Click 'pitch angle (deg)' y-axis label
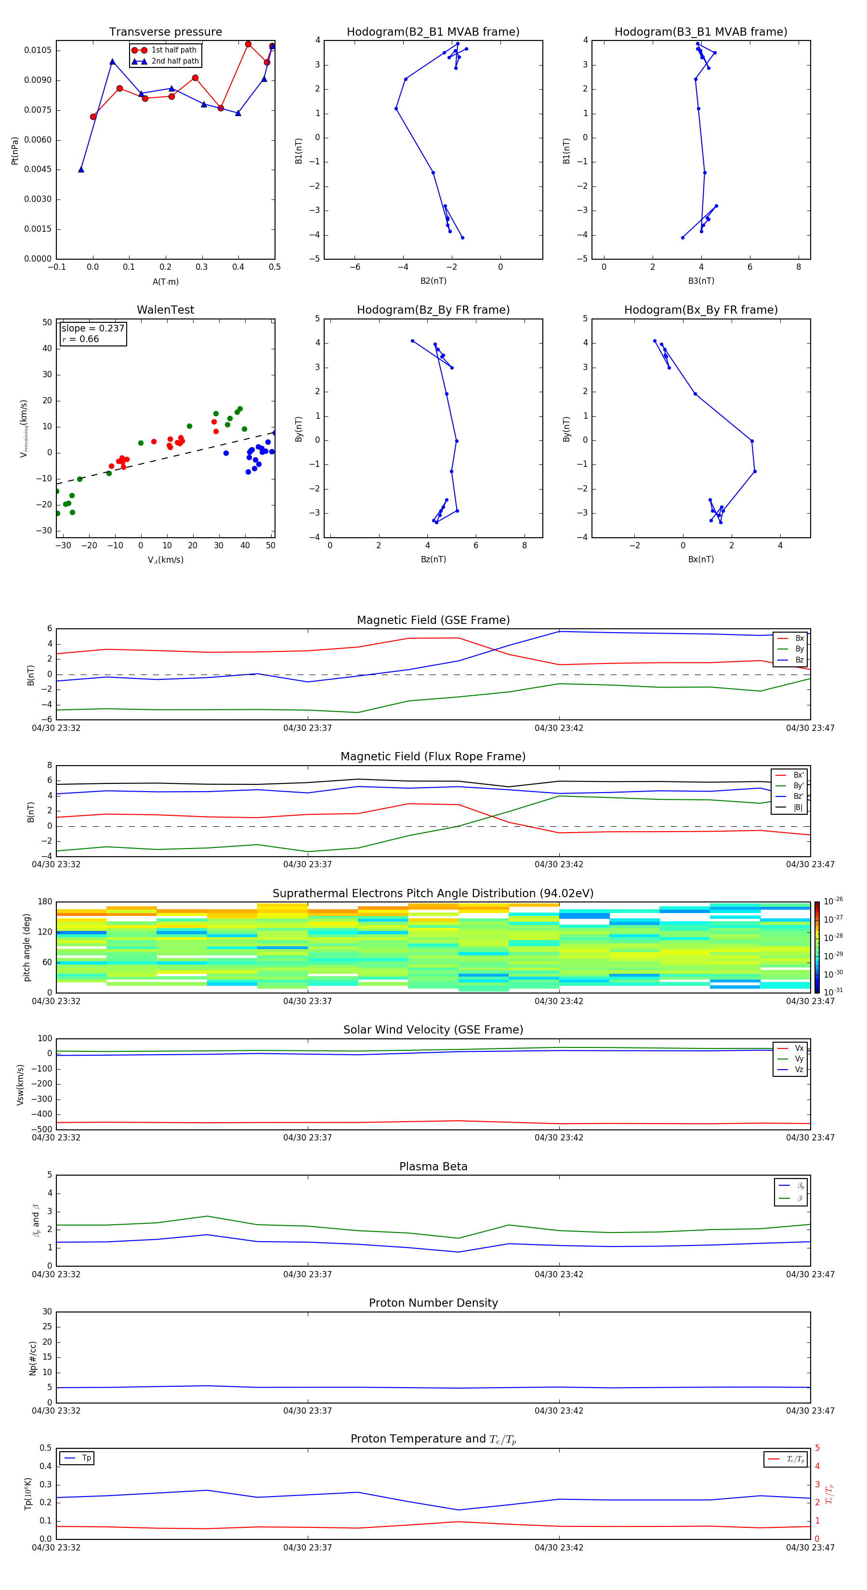Screen dimensions: 867x1590 coord(26,947)
